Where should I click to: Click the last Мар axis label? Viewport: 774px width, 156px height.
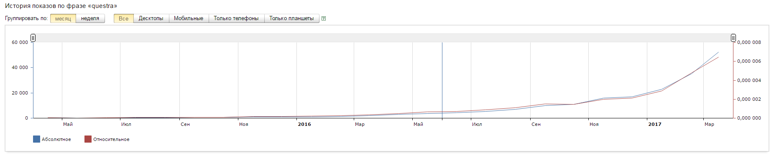coord(709,124)
